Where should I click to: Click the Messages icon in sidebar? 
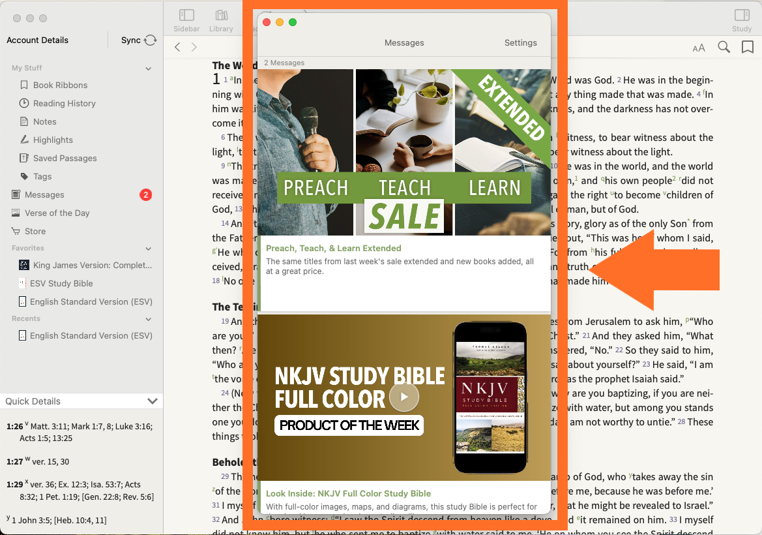click(x=16, y=194)
